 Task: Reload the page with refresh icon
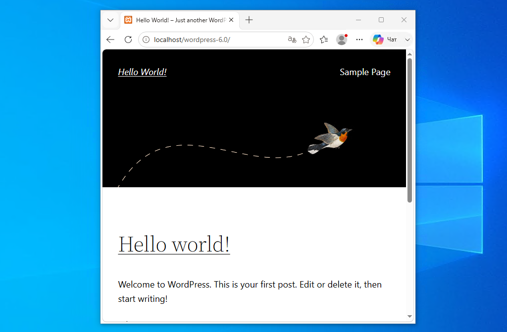[x=128, y=40]
